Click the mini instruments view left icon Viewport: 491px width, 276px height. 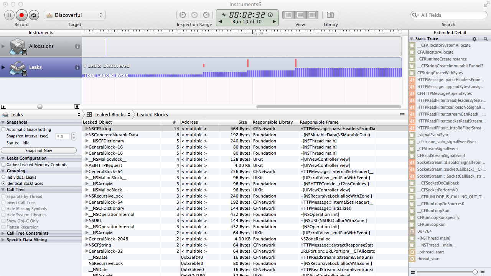(x=4, y=107)
